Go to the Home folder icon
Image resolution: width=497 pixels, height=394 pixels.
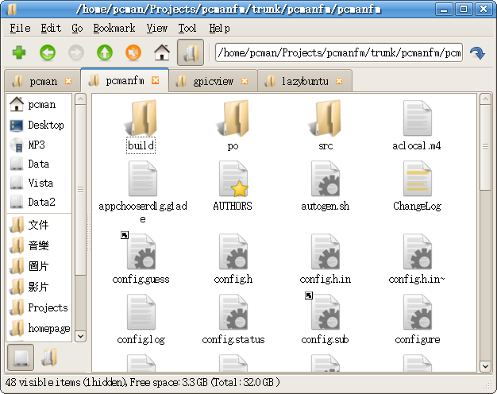(x=162, y=53)
